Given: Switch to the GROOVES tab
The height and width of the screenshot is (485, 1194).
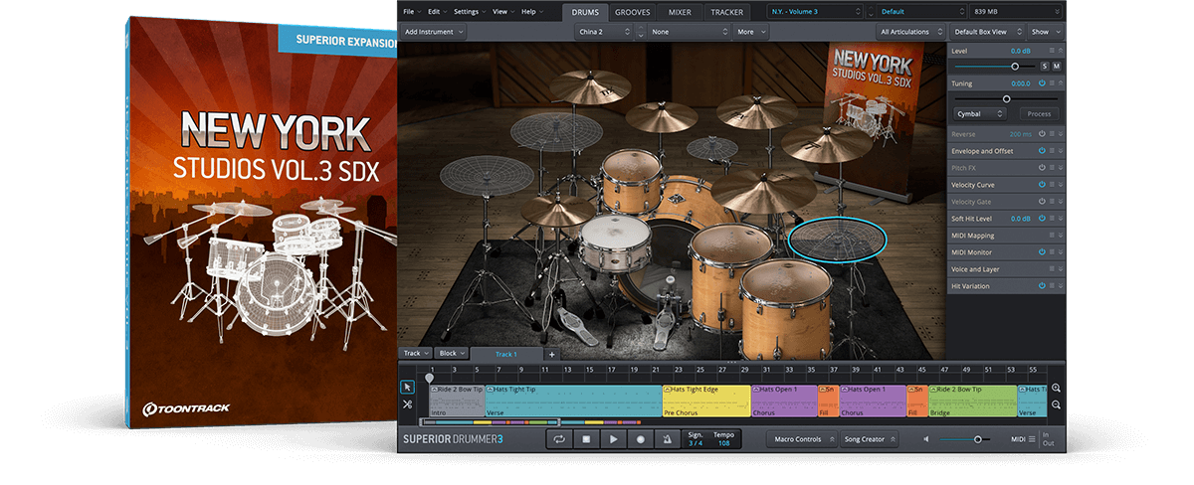Looking at the screenshot, I should pos(633,12).
